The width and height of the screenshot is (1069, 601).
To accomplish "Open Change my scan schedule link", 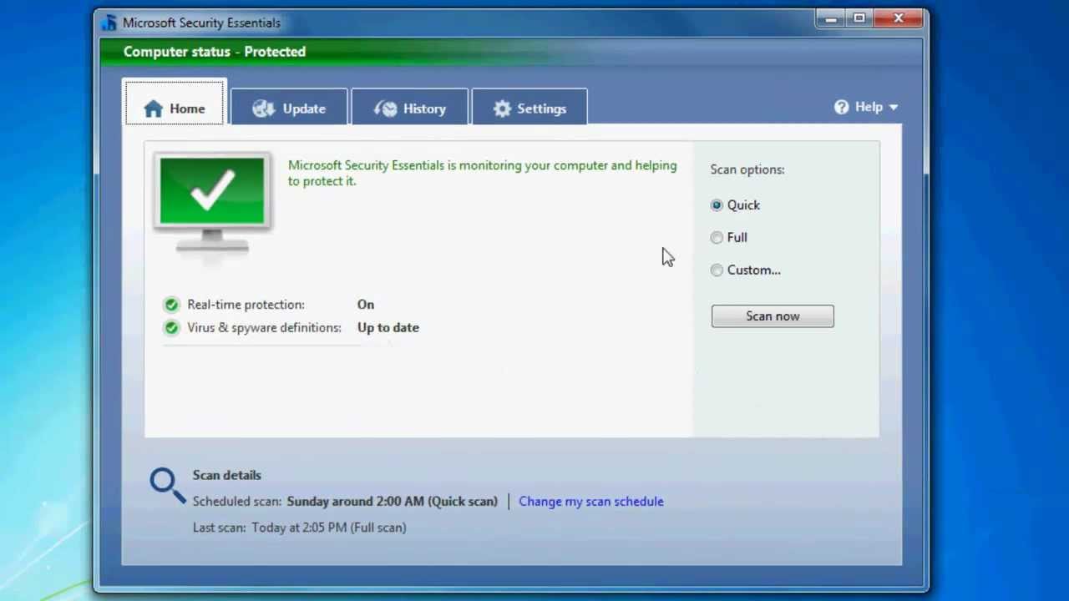I will click(591, 502).
